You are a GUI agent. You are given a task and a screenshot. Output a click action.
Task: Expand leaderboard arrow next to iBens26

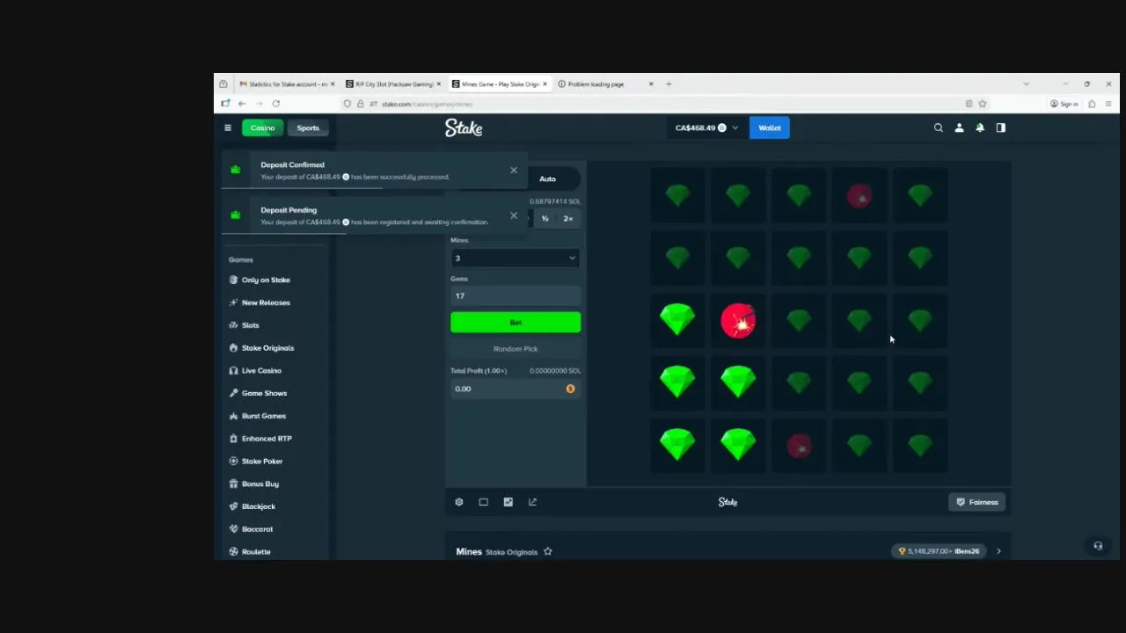pos(998,551)
